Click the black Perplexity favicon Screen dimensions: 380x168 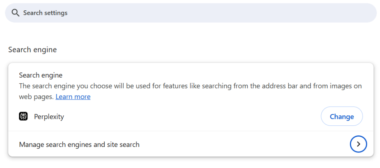[23, 116]
